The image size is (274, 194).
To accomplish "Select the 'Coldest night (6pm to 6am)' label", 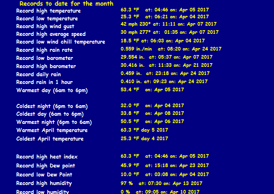I will coord(52,106).
